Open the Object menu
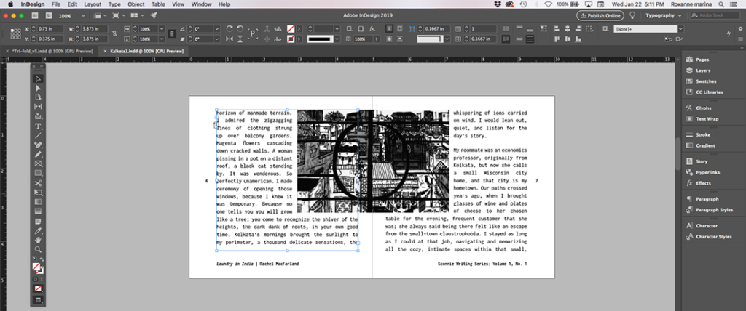This screenshot has height=311, width=746. point(136,4)
